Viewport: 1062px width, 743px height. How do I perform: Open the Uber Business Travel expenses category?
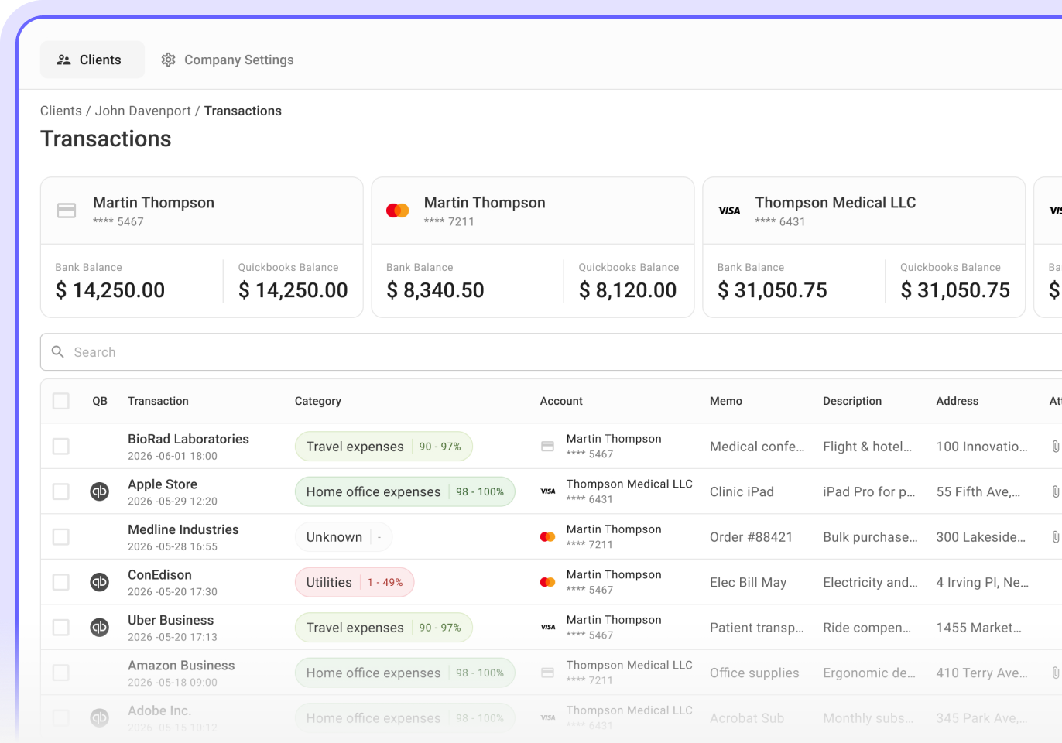point(384,628)
